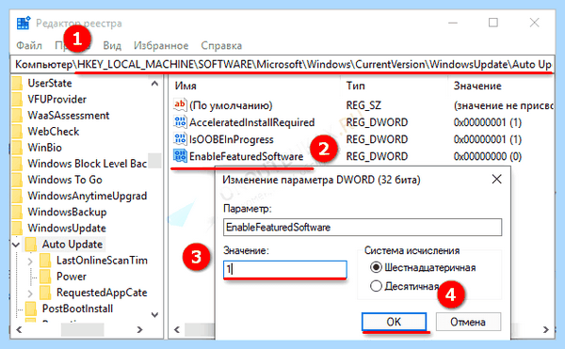Click the Power folder icon

(x=45, y=277)
